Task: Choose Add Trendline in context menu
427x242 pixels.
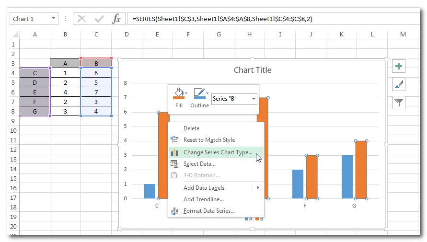Action: 203,199
